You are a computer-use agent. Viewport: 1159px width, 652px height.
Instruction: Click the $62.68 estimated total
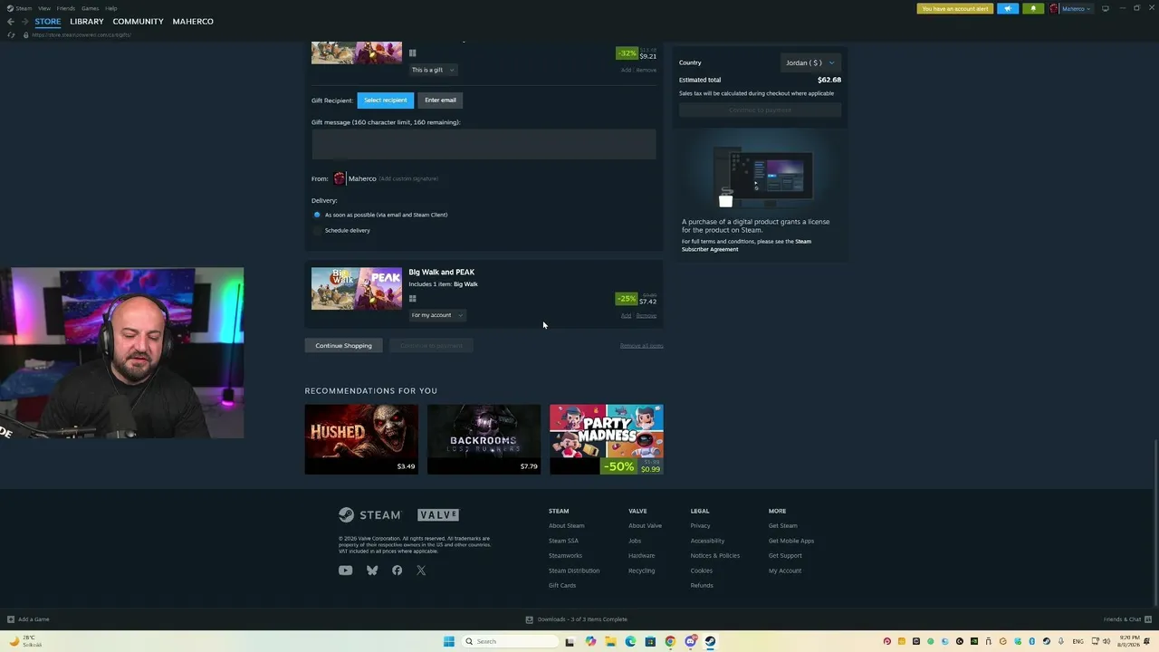tap(829, 80)
